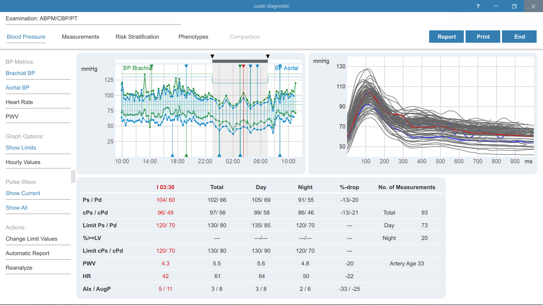Open the Phenotypes tab
Viewport: 543px width, 305px height.
193,37
